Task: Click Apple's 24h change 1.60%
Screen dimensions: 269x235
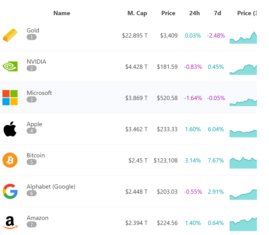Action: point(193,129)
